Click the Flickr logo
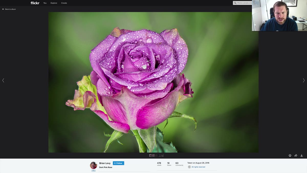307x173 pixels. coord(35,3)
